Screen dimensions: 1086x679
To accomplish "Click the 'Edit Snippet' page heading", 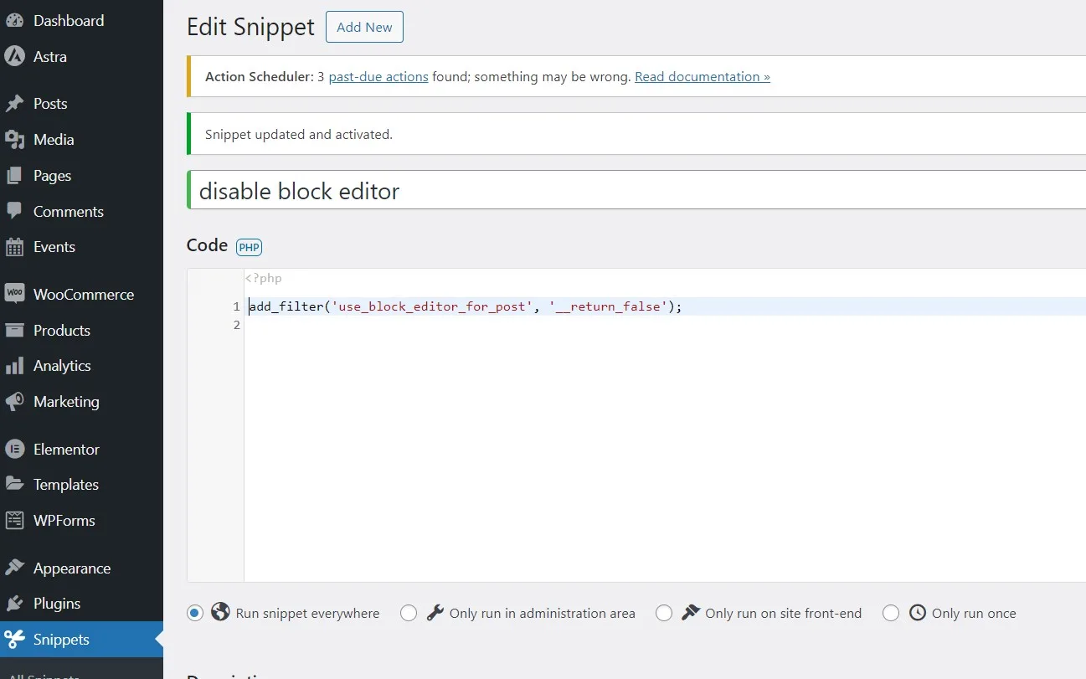I will pos(250,27).
